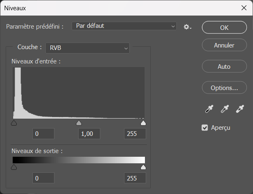Close the Niveaux dialog window
Screen dimensions: 253x194
tap(244, 8)
